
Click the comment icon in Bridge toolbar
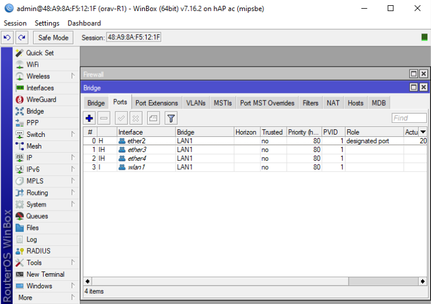click(x=153, y=118)
